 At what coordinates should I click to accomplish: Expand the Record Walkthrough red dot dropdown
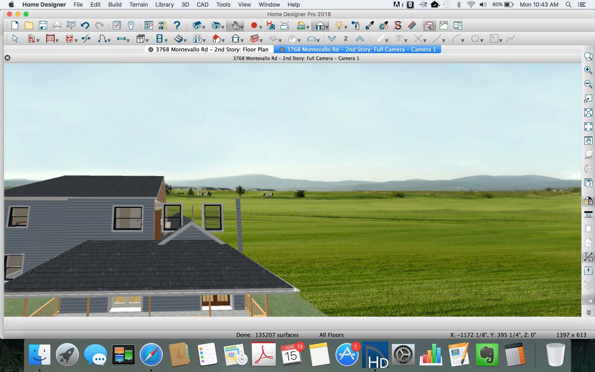(260, 27)
